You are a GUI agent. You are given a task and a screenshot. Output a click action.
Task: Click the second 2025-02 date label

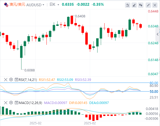[x=90, y=123]
